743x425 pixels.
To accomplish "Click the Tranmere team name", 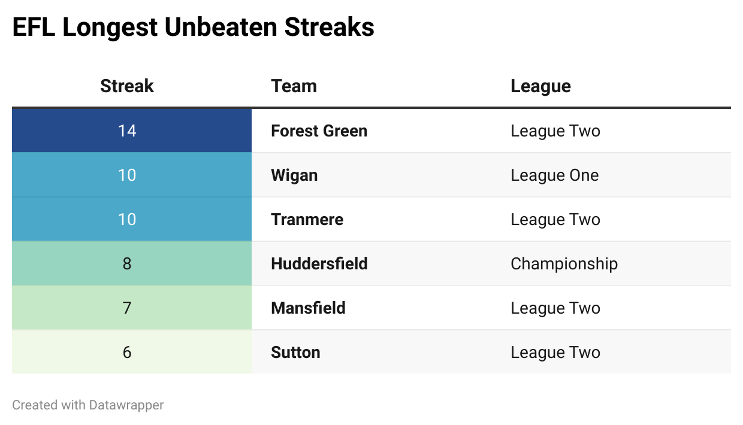I will (307, 219).
